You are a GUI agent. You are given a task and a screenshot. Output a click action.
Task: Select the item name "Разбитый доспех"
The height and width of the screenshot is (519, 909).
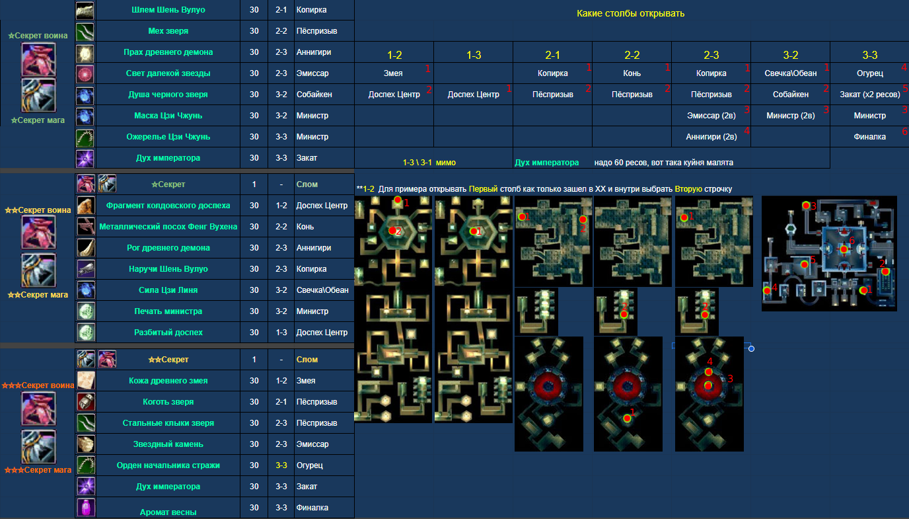168,333
